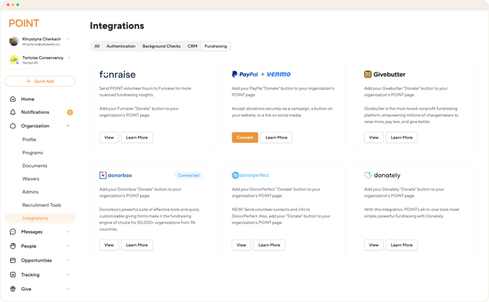Select the Authentication filter tab
This screenshot has height=302, width=489.
click(121, 46)
